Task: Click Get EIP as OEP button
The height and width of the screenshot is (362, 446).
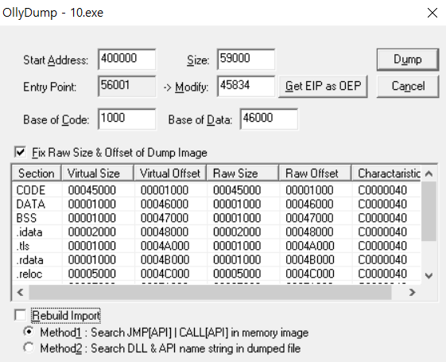Action: [323, 86]
